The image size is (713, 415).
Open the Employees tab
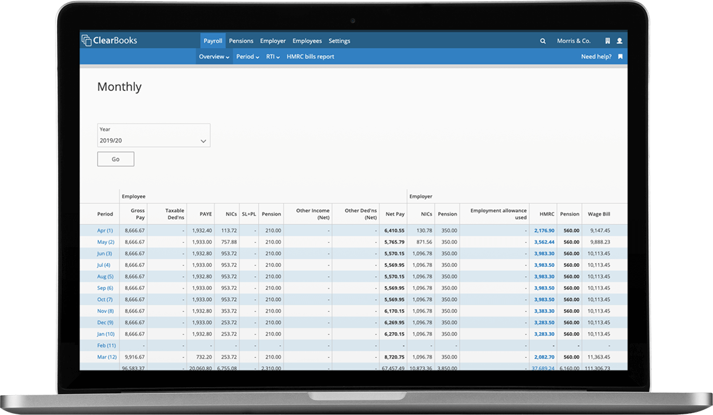307,41
